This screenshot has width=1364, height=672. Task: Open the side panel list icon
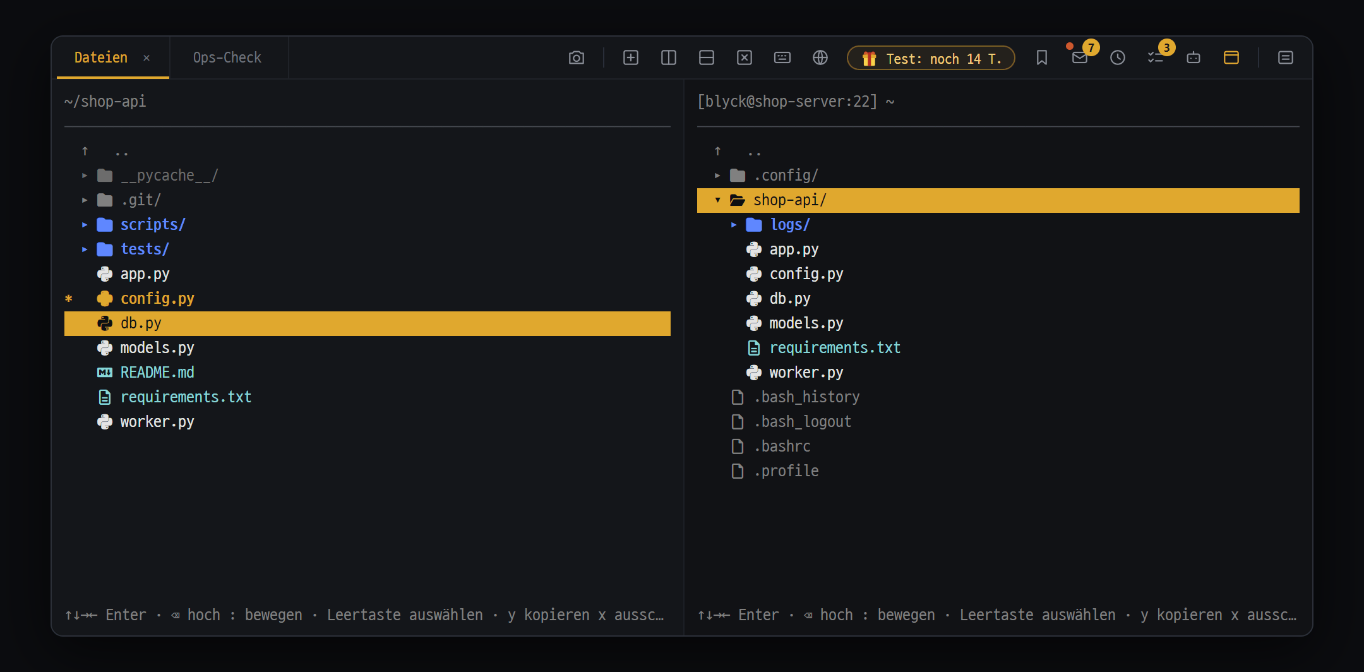(x=1285, y=58)
